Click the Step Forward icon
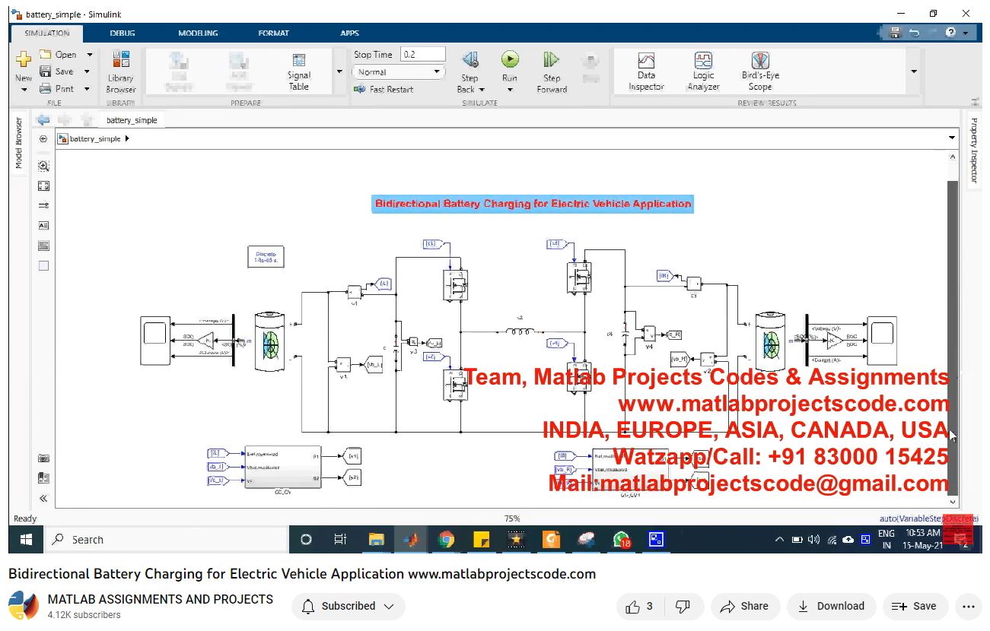 pyautogui.click(x=552, y=59)
